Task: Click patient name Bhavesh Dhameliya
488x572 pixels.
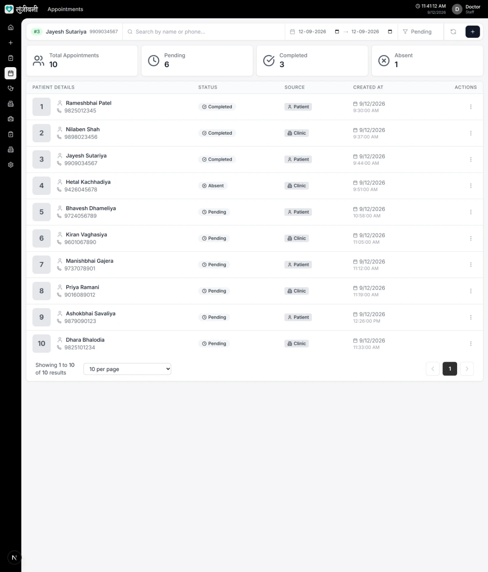Action: point(91,208)
